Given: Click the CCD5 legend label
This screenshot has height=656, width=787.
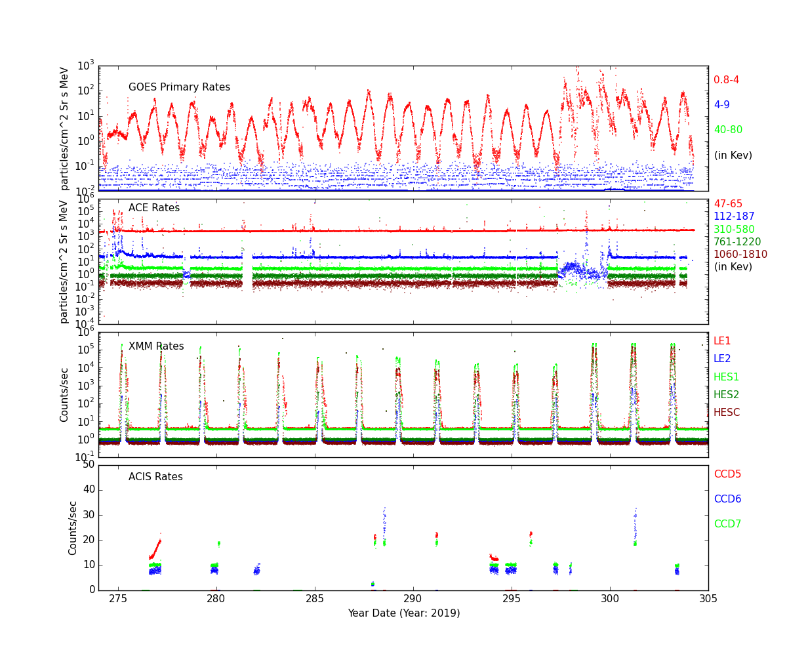Looking at the screenshot, I should click(x=727, y=474).
